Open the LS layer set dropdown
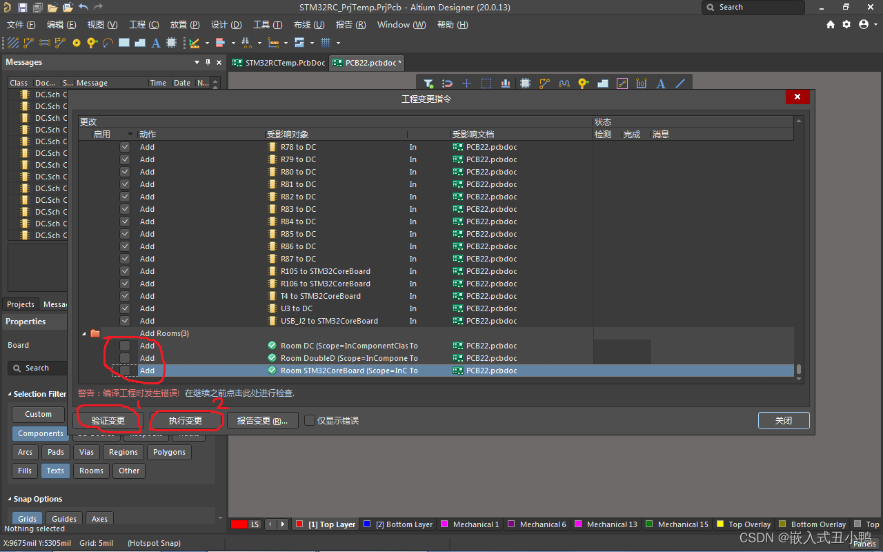 (x=255, y=524)
